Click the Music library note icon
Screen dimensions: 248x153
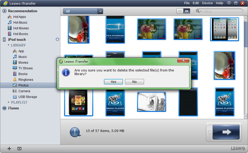[15, 57]
